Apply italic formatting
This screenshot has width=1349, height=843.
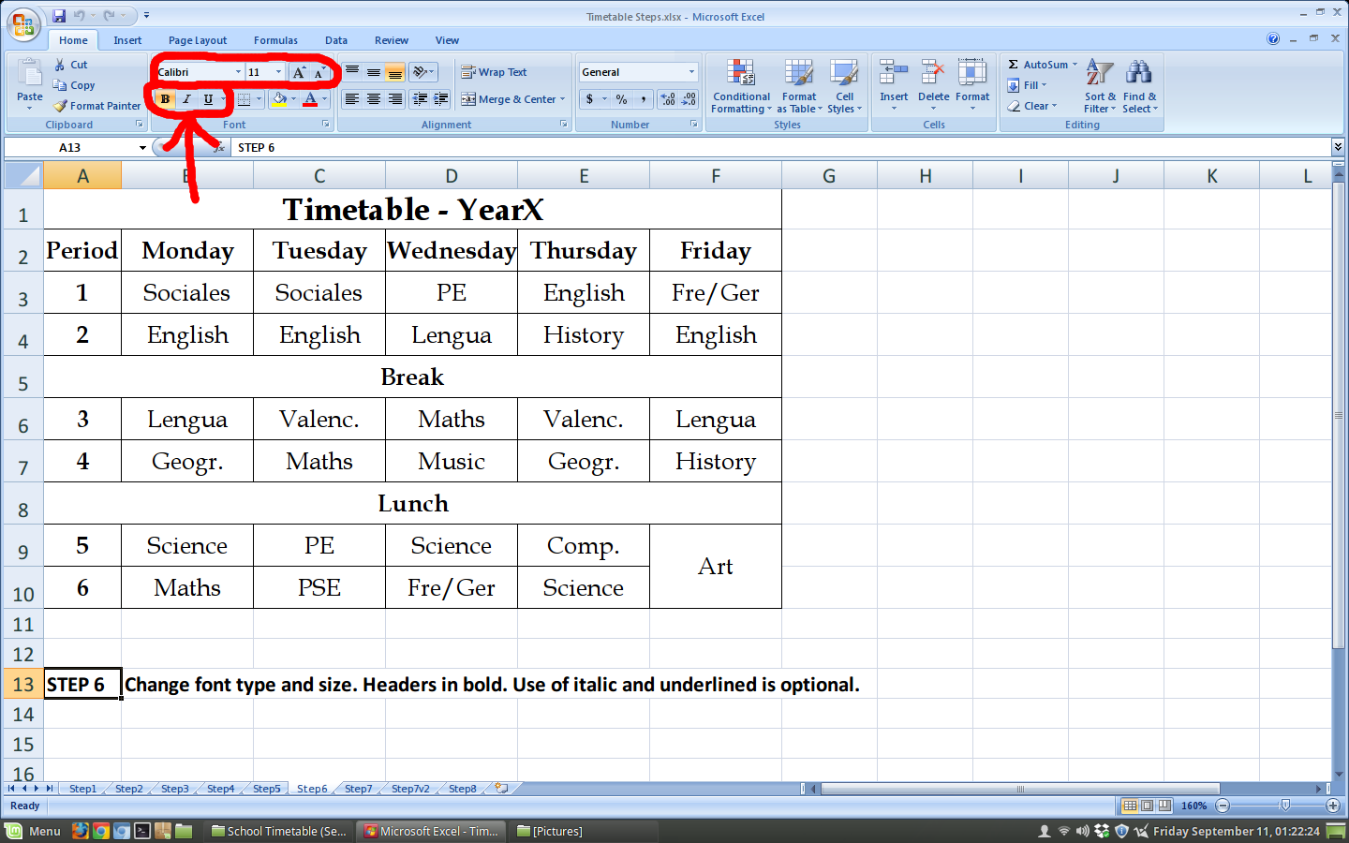point(185,98)
